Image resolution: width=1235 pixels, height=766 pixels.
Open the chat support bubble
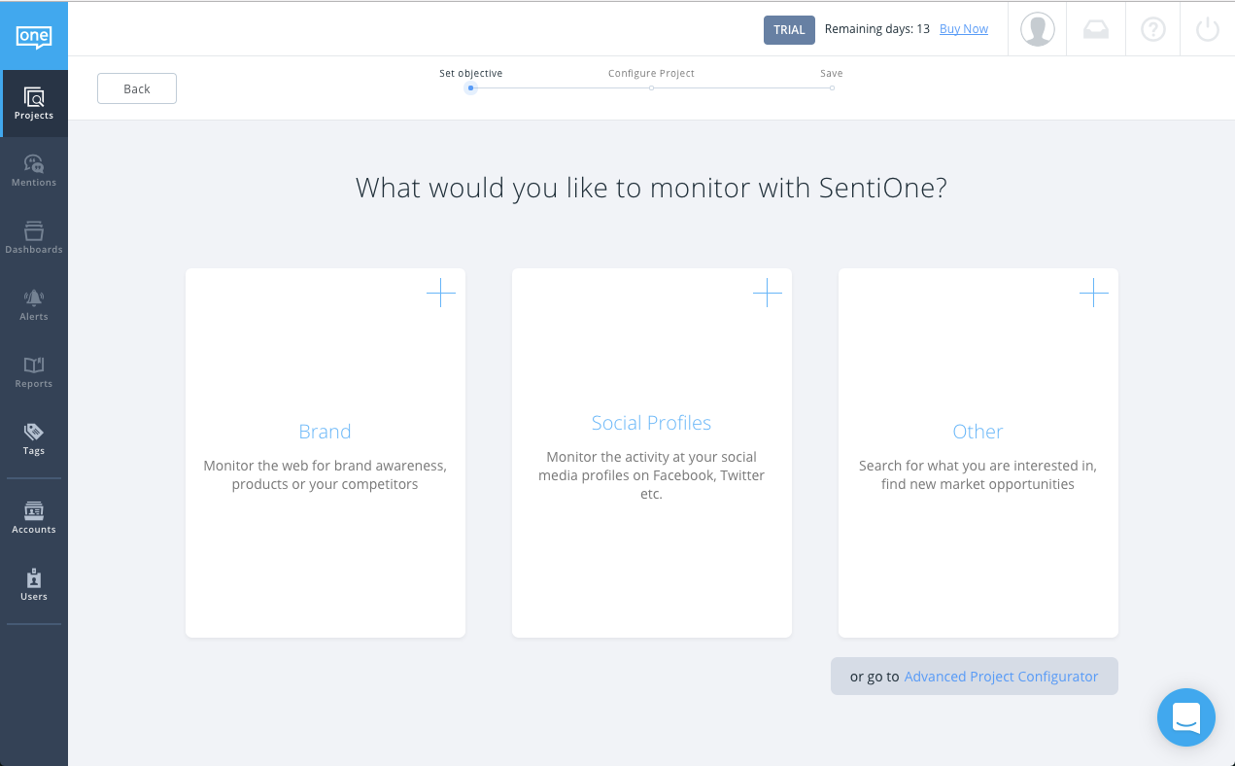pos(1185,717)
